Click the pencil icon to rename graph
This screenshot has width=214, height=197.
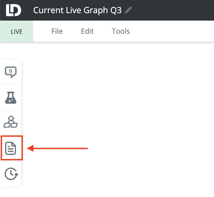(x=128, y=10)
